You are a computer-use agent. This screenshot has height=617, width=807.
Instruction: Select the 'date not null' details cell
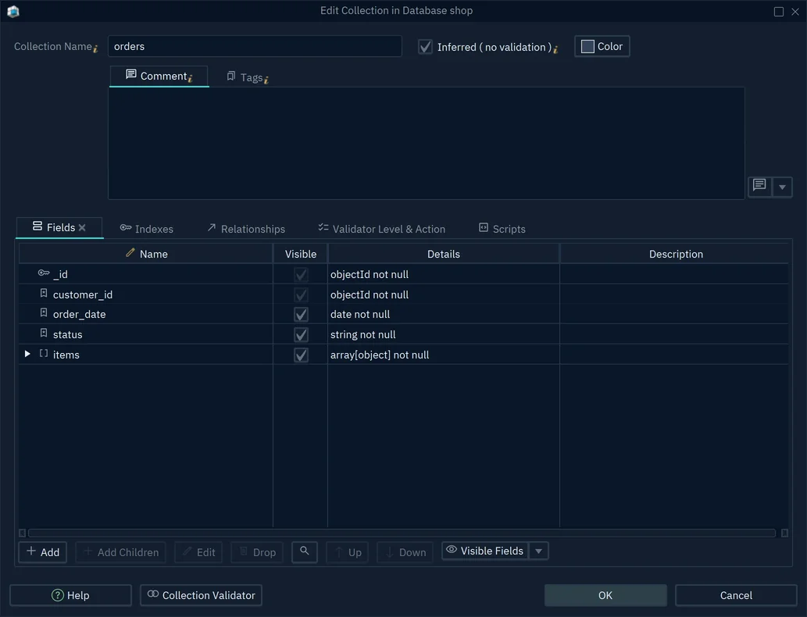point(443,314)
